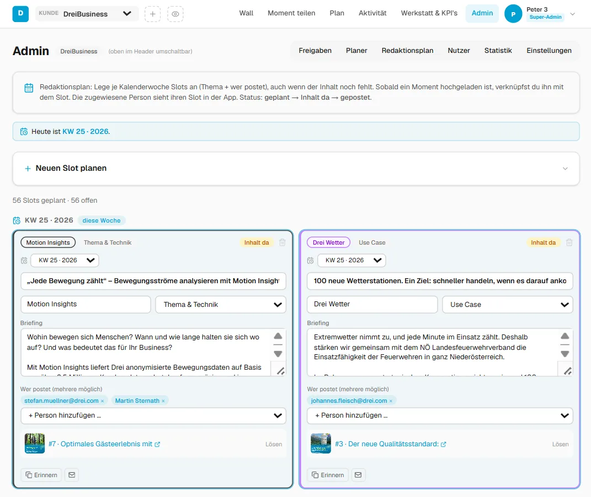Delete the Drei Wetter slot via trash icon
591x497 pixels.
[569, 242]
